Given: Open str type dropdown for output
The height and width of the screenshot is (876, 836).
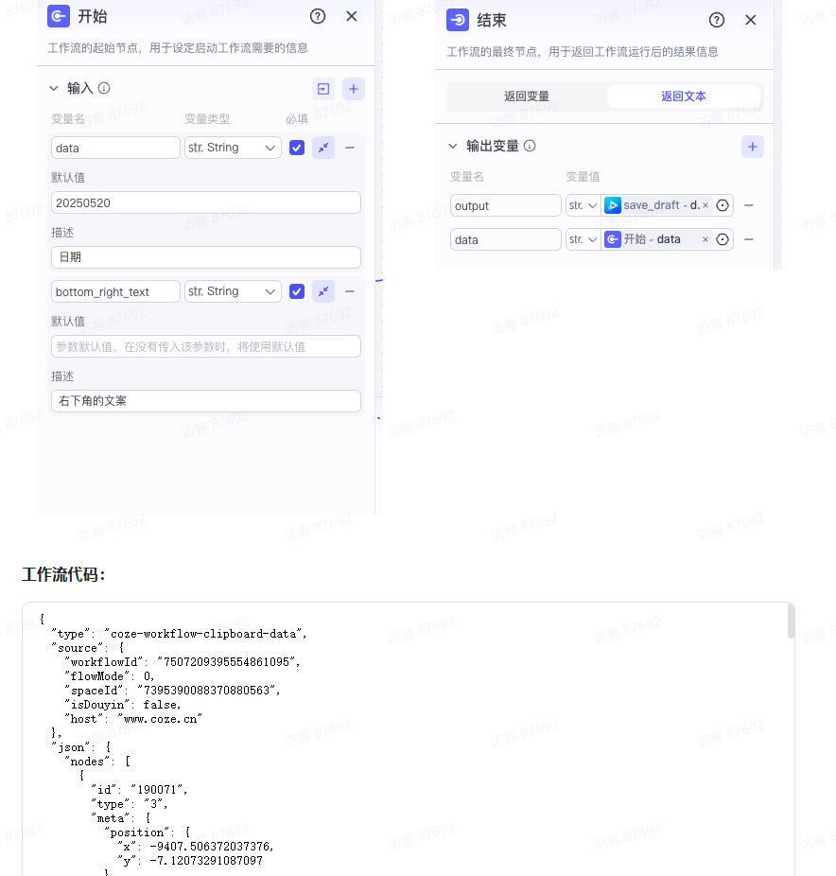Looking at the screenshot, I should [583, 205].
